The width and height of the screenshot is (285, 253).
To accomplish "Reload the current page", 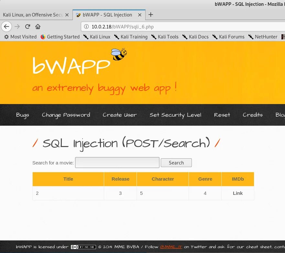I will pos(27,26).
